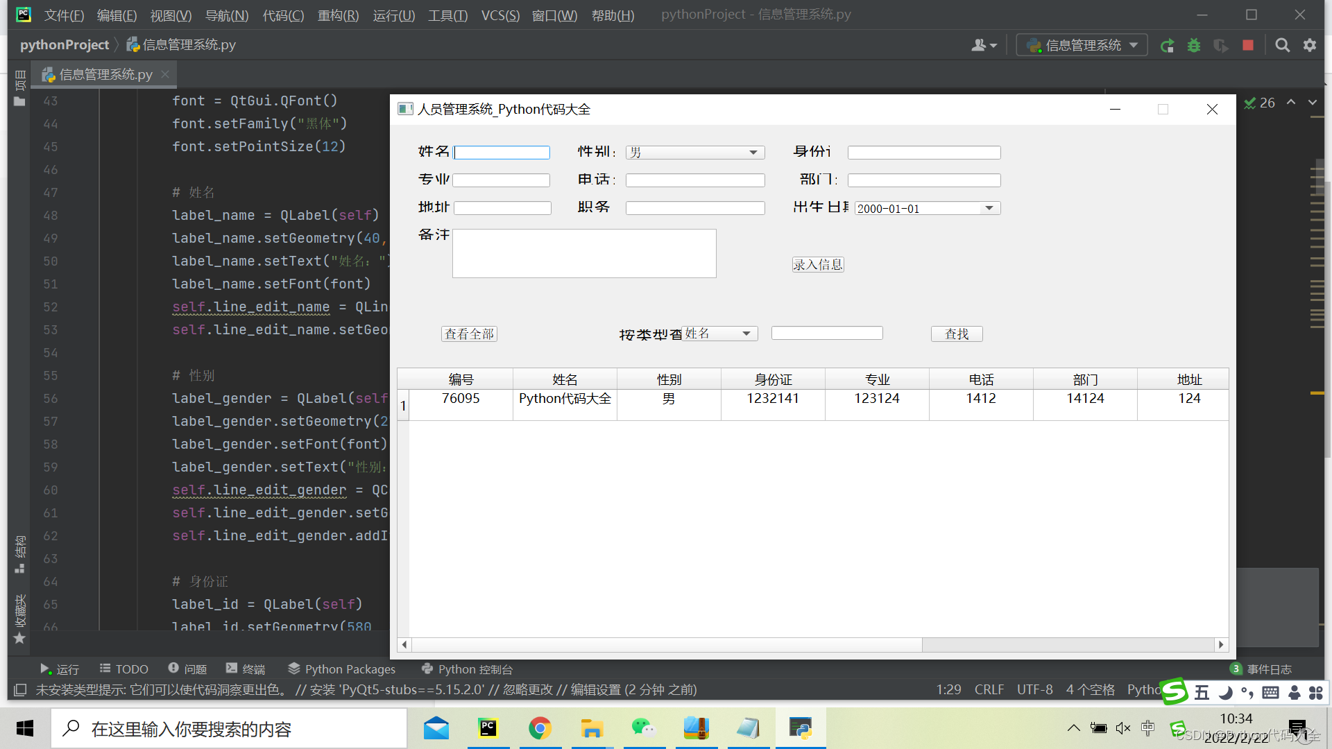Open the Project tool window sidebar icon
The width and height of the screenshot is (1332, 749).
click(19, 89)
